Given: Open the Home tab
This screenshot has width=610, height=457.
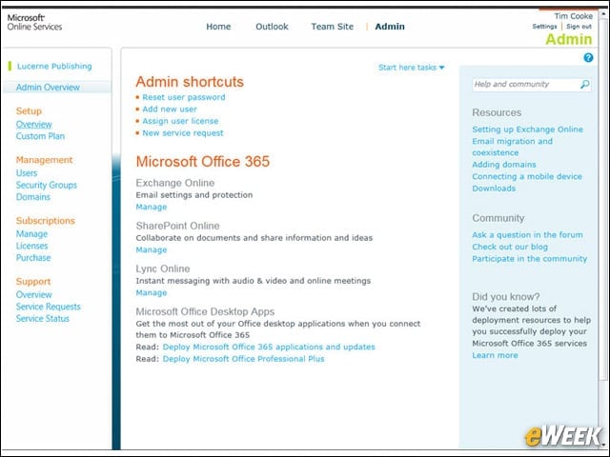Looking at the screenshot, I should (218, 27).
